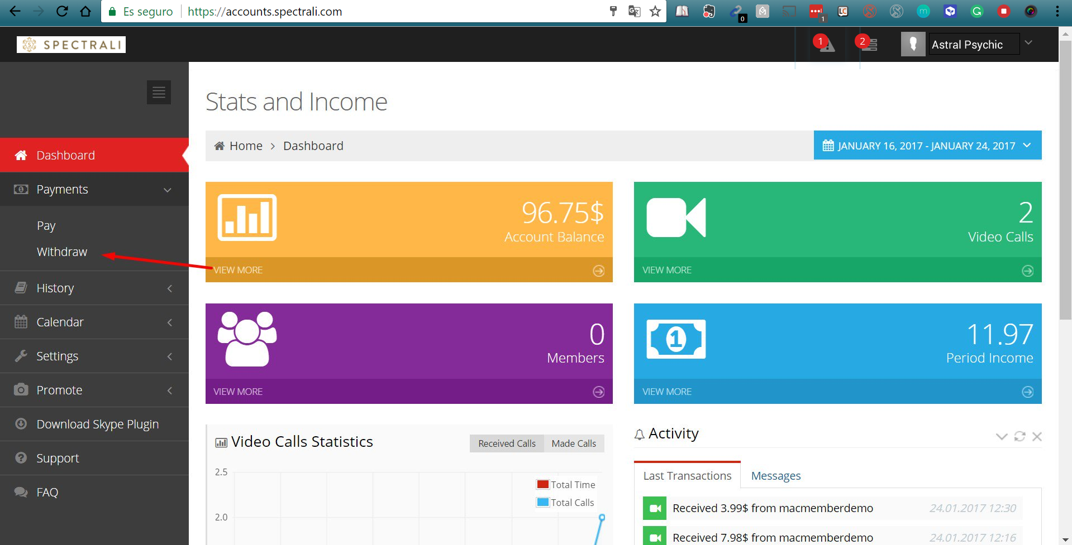Click the video camera icon on Video Calls tile
Screen dimensions: 1072x545
(676, 218)
